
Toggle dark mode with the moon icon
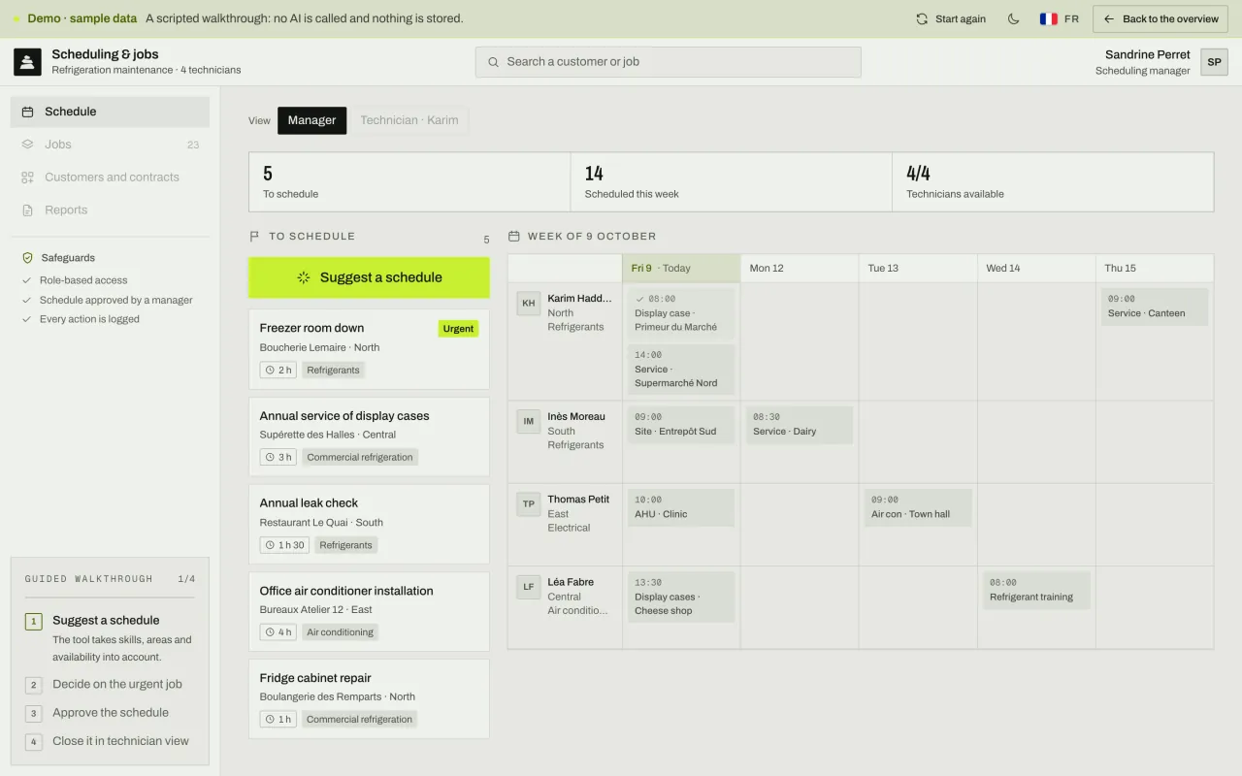click(x=1014, y=18)
